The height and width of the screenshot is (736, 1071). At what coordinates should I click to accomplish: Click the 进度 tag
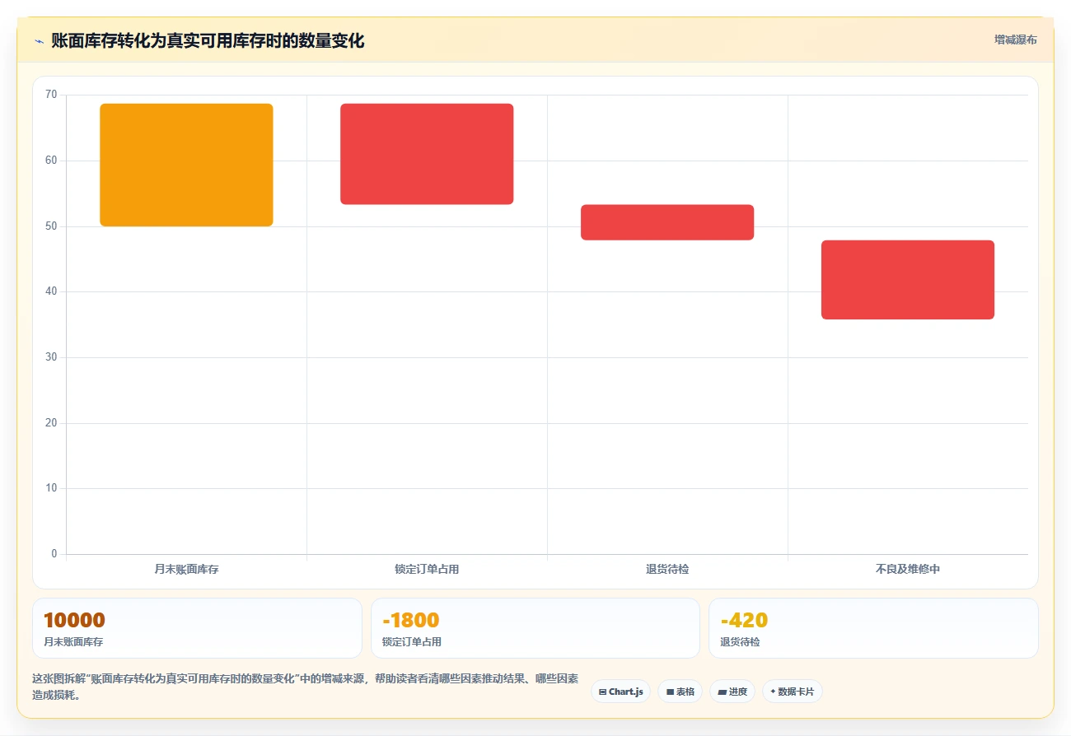(x=732, y=692)
